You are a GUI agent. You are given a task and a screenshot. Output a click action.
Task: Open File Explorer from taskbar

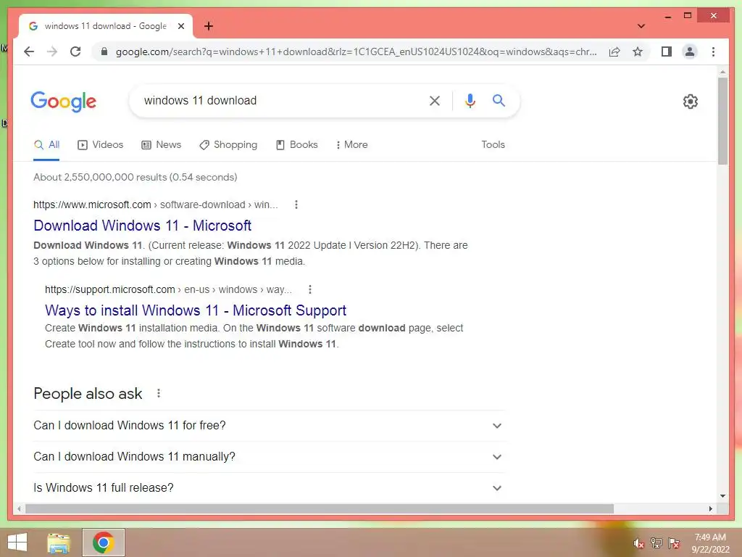tap(59, 542)
